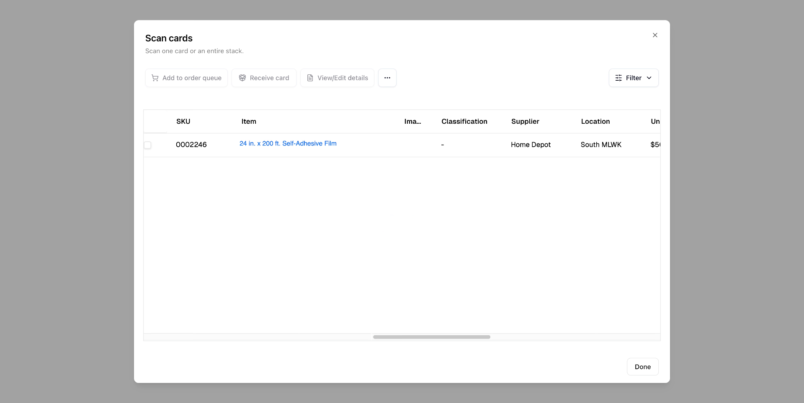Click the Receive card button
Image resolution: width=804 pixels, height=403 pixels.
[x=264, y=78]
